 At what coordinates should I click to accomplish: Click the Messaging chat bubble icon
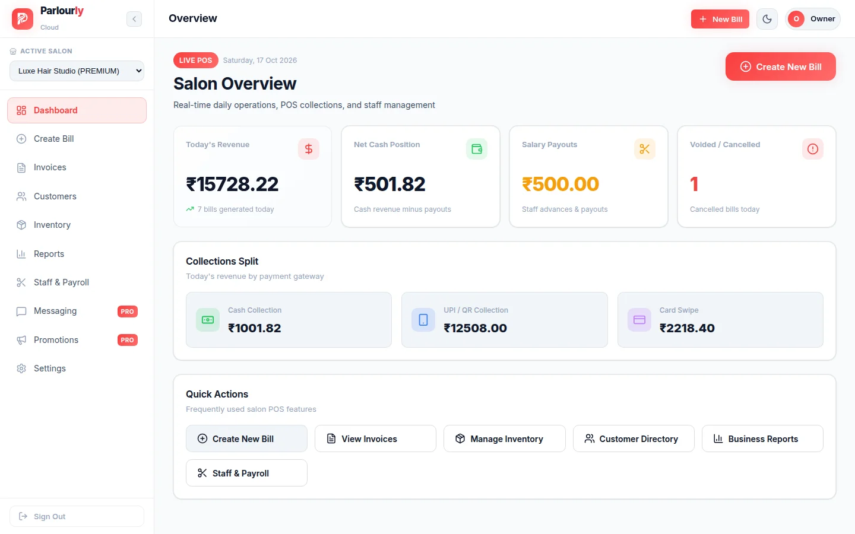(x=21, y=311)
